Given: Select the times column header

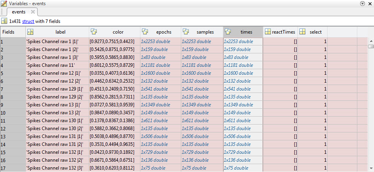Looking at the screenshot, I should click(246, 32).
